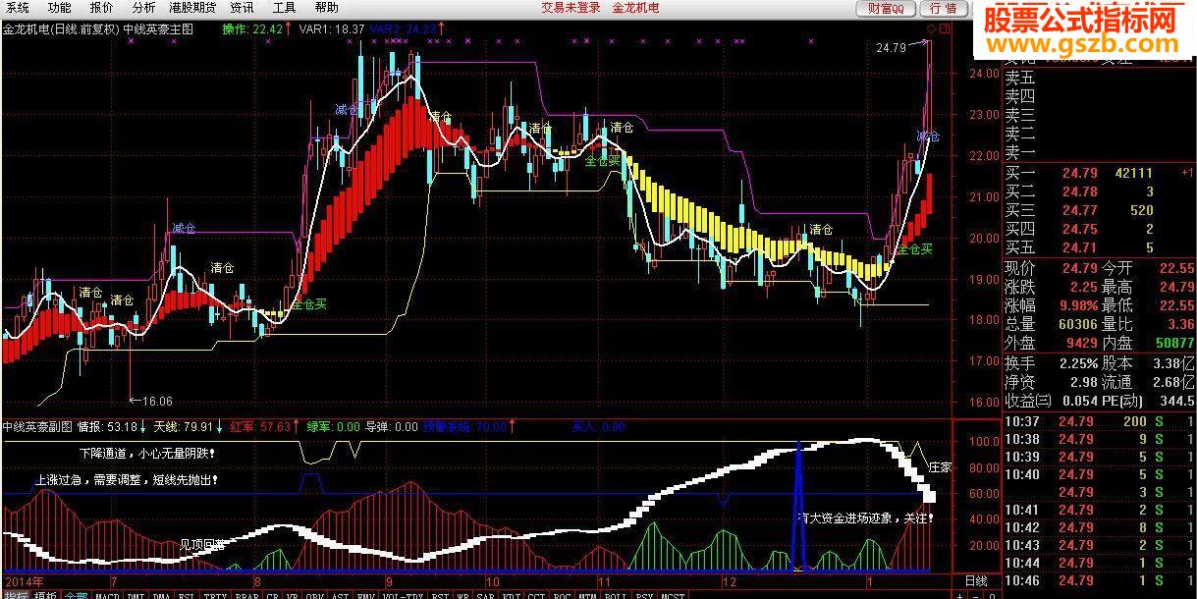Image resolution: width=1197 pixels, height=599 pixels.
Task: Click the 财富QQ button
Action: click(x=887, y=8)
